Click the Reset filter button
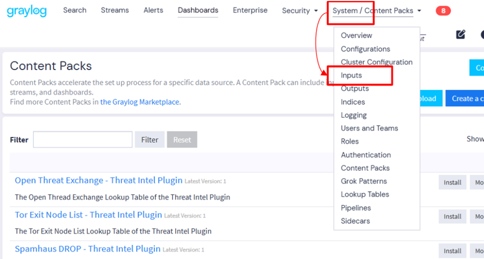This screenshot has height=259, width=484. (x=182, y=139)
